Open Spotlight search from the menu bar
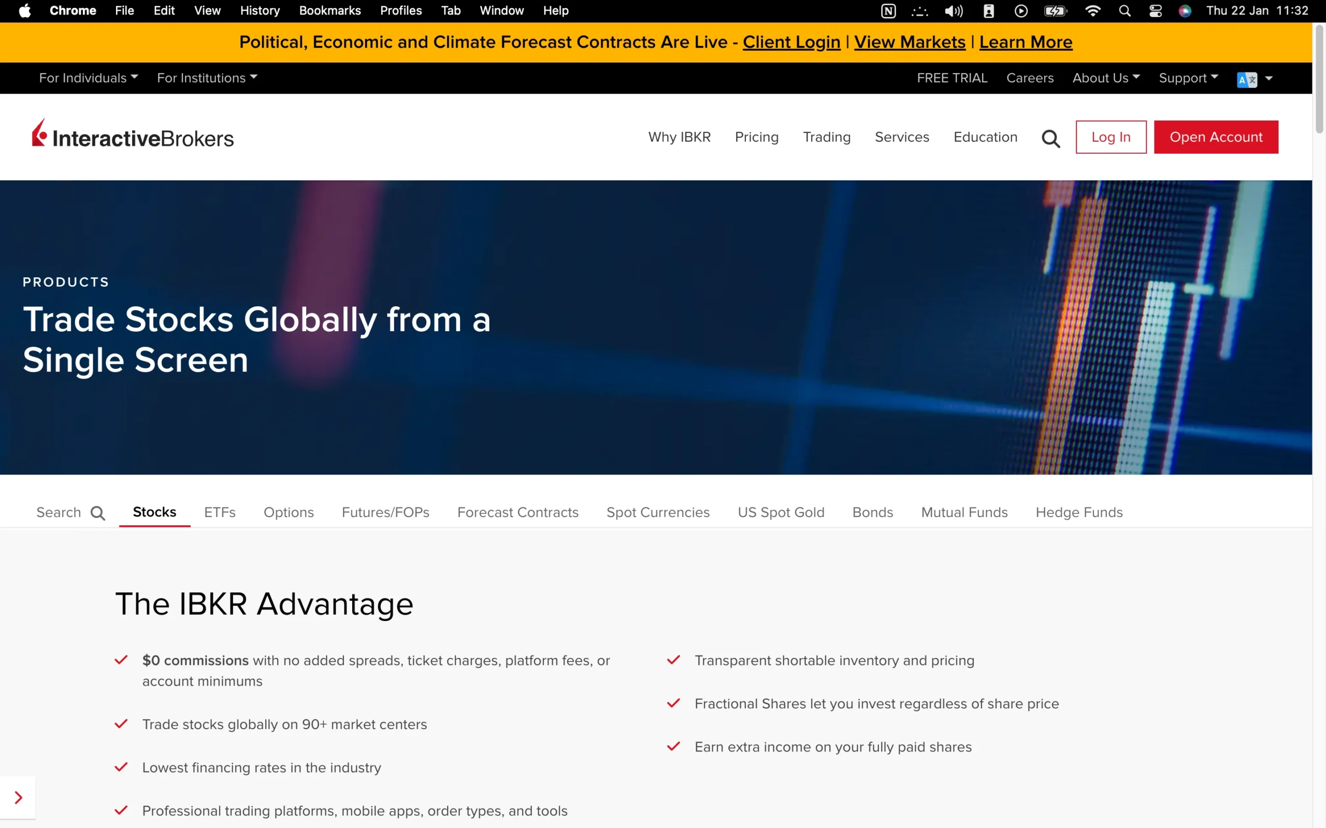Image resolution: width=1326 pixels, height=828 pixels. [1125, 10]
